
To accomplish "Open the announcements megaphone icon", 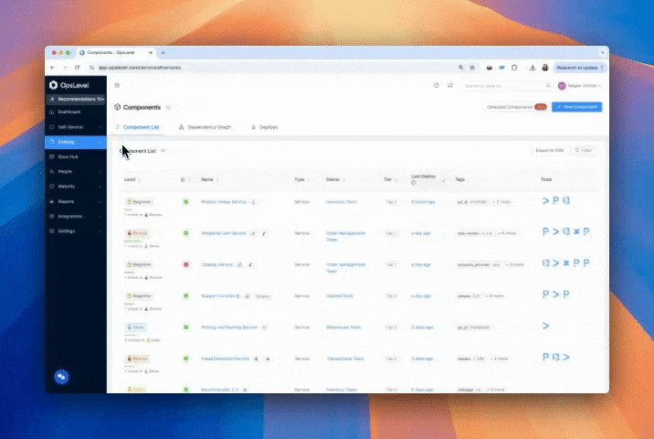I will point(450,85).
